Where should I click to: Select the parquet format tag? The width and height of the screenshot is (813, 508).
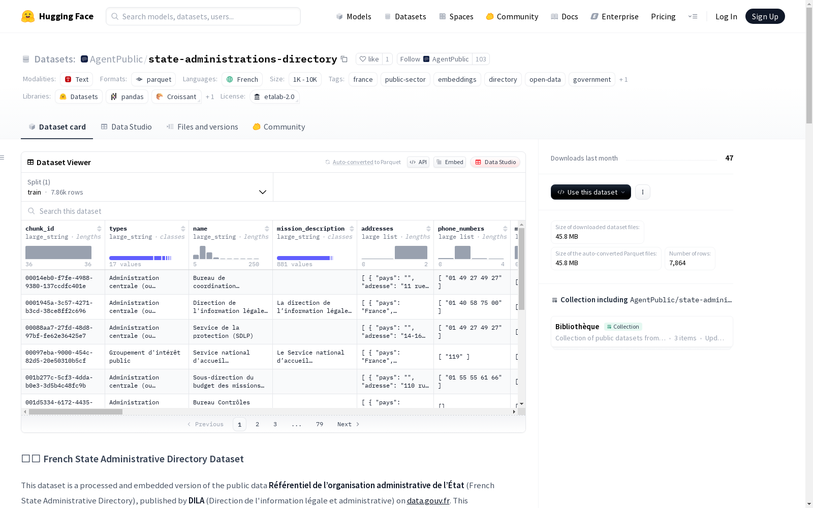[153, 79]
